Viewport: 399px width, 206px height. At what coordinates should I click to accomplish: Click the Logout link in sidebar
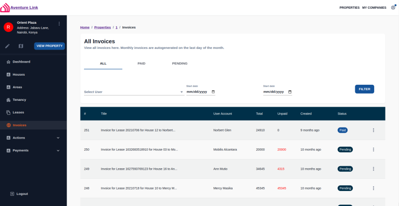click(22, 194)
